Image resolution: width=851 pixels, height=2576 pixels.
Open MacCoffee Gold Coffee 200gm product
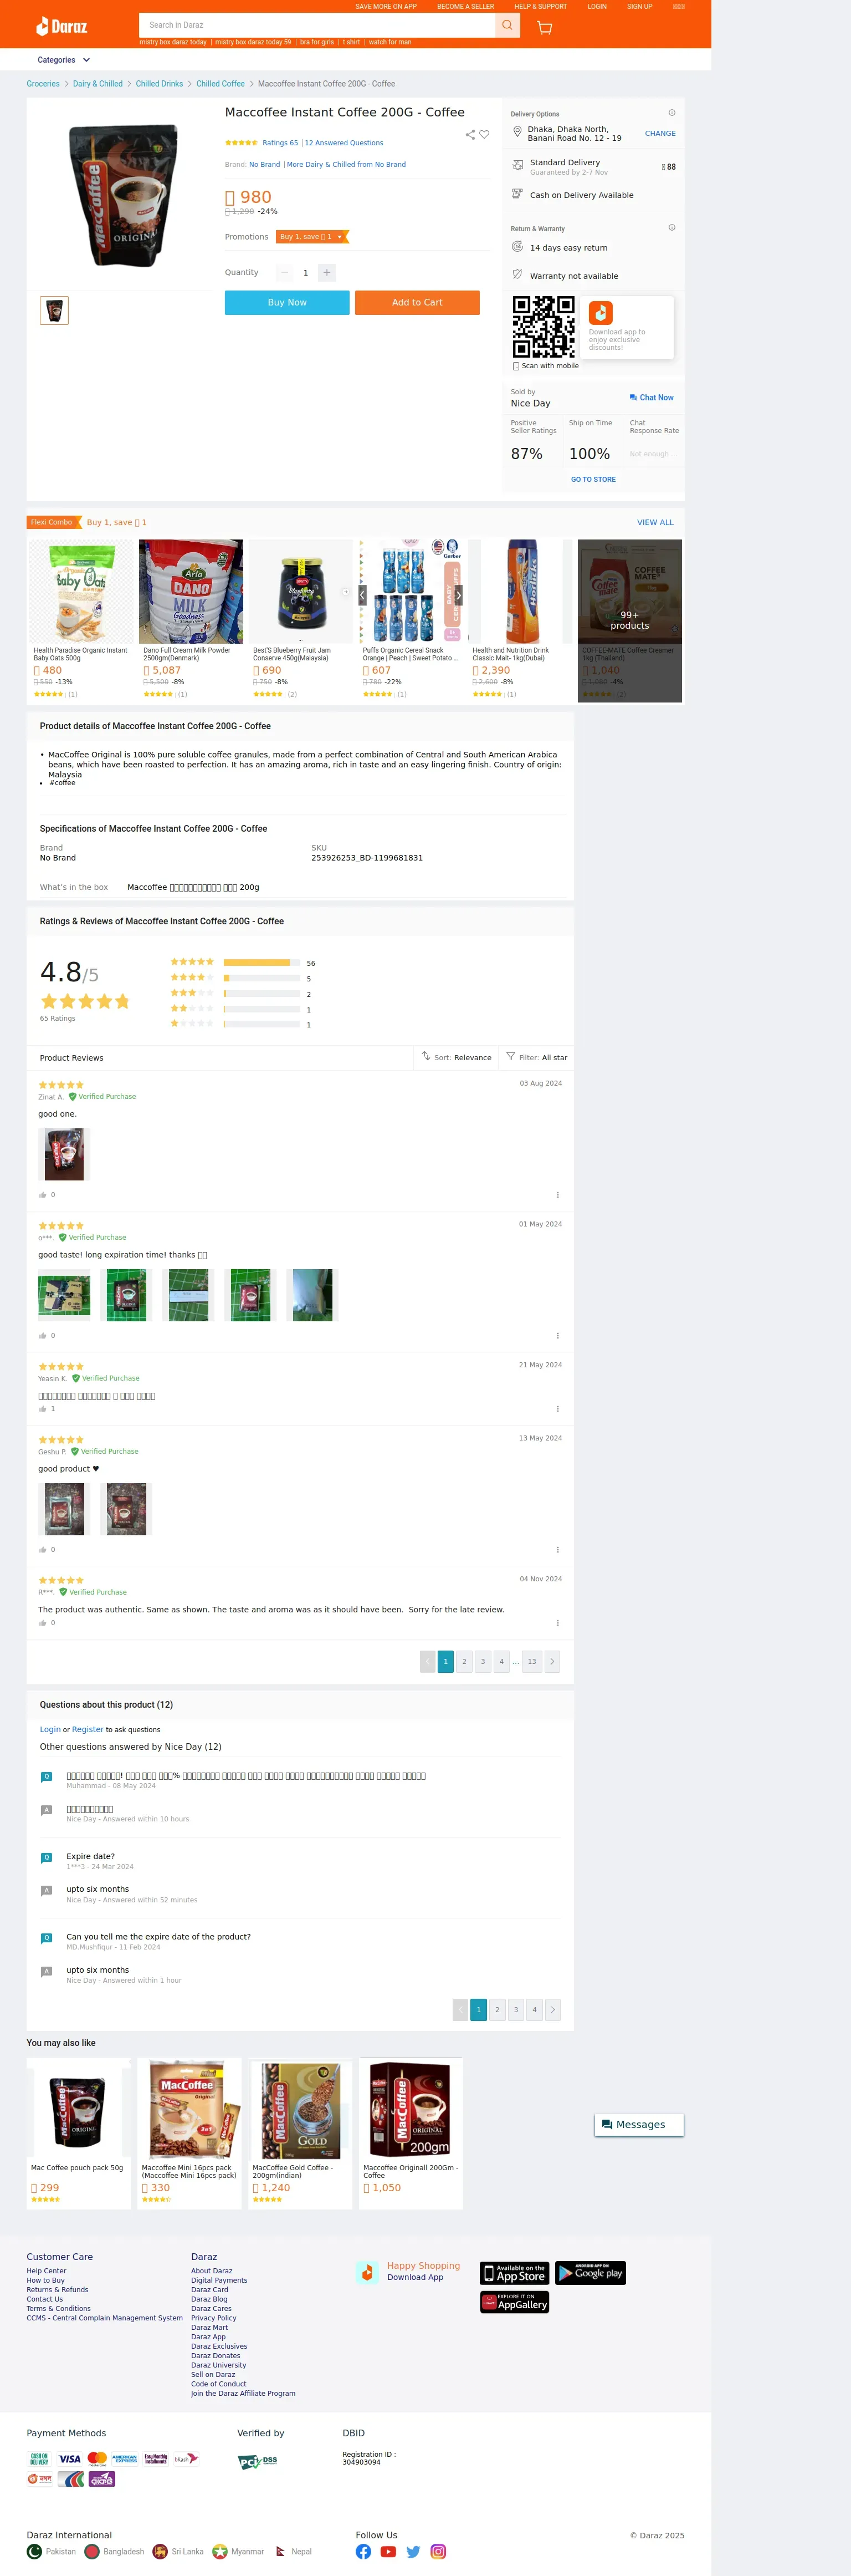click(x=301, y=2133)
